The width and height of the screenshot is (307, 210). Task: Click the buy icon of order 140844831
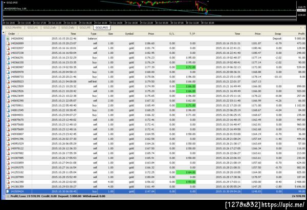pos(8,115)
